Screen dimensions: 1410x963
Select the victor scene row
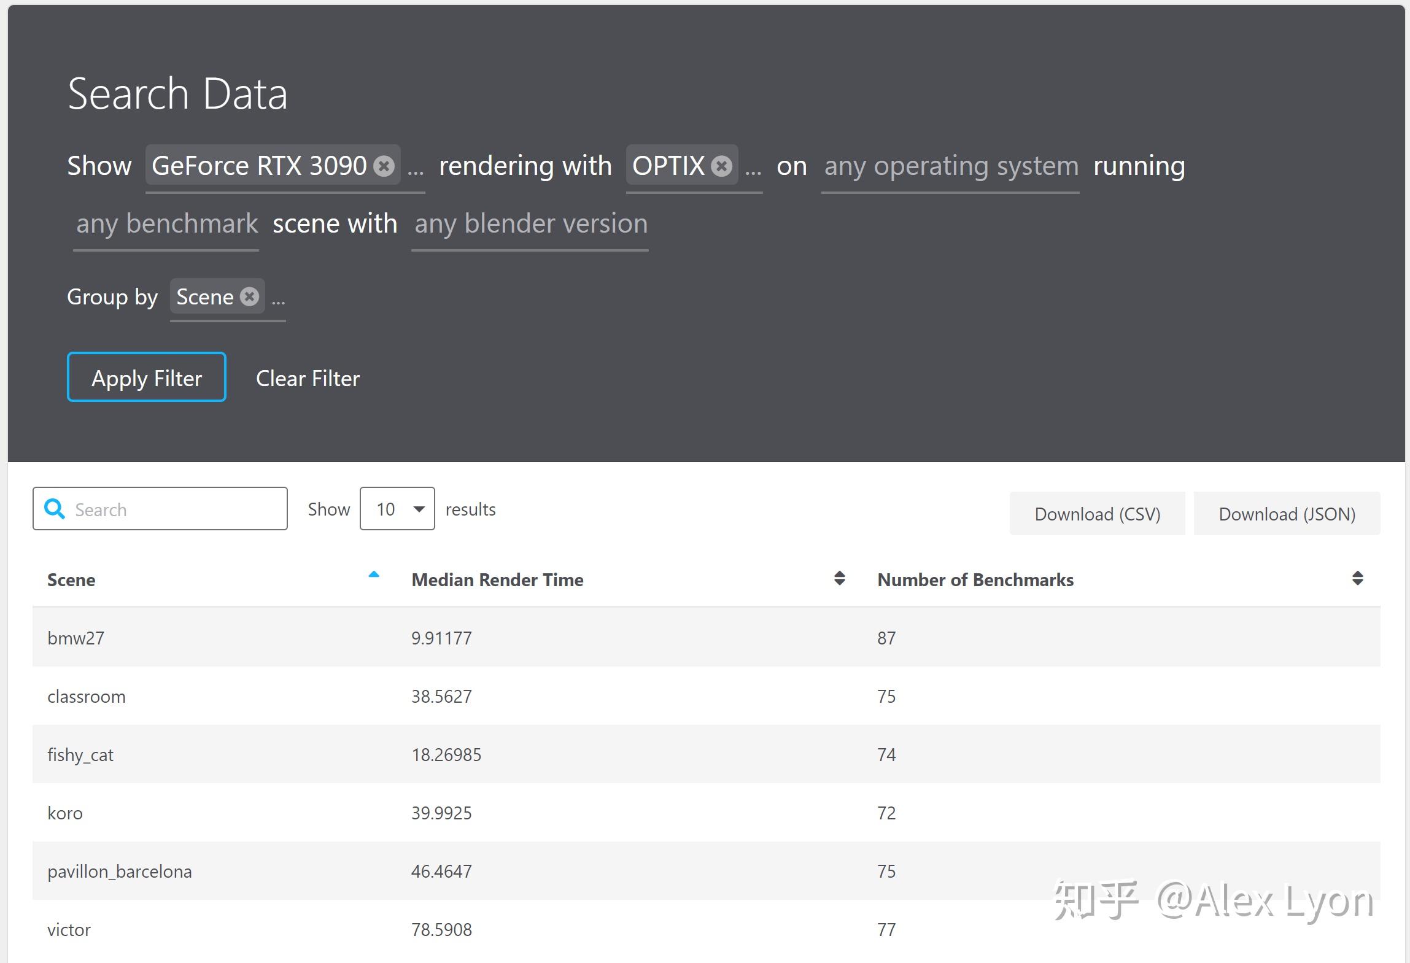[x=707, y=929]
